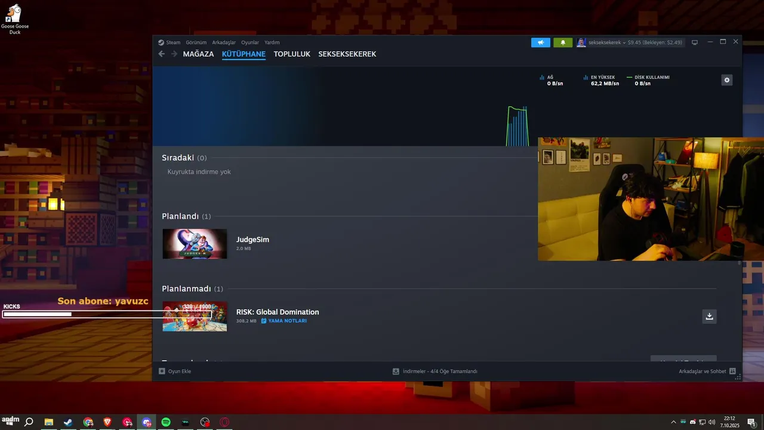764x430 pixels.
Task: Download RISK: Global Domination with the arrow button
Action: pyautogui.click(x=709, y=316)
